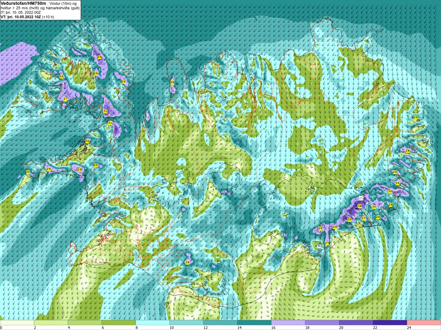Select the 16–18 m/s light purple swatch
The height and width of the screenshot is (330, 441).
pyautogui.click(x=288, y=323)
